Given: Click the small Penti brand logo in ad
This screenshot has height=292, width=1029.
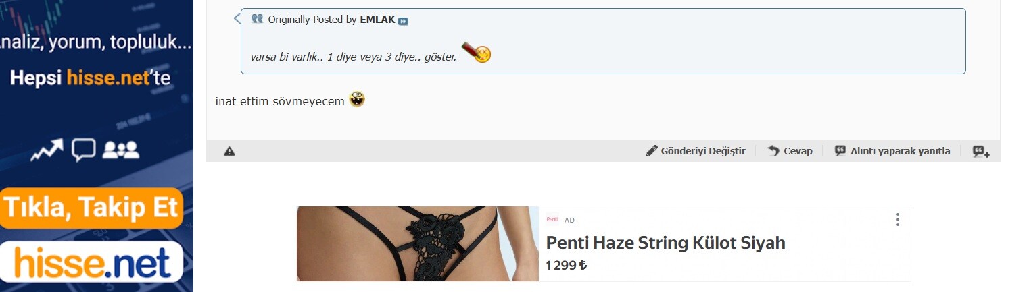Looking at the screenshot, I should [552, 220].
